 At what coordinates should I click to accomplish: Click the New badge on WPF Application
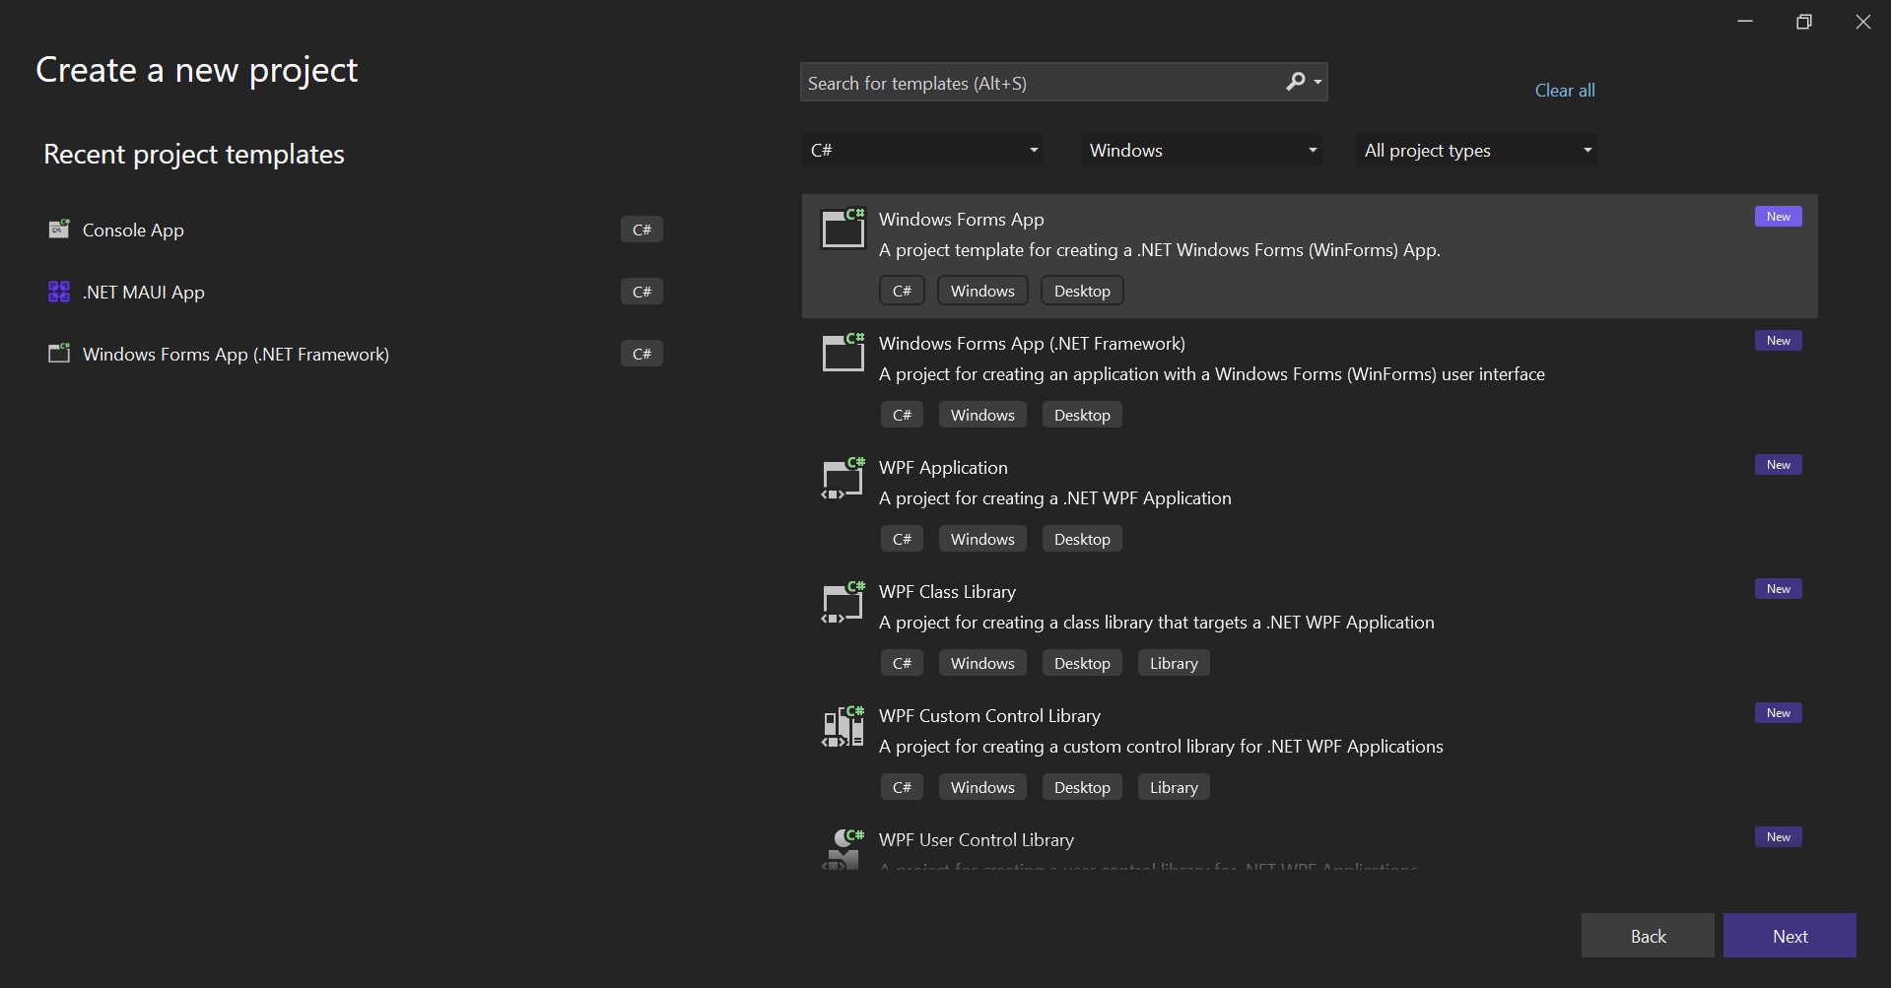tap(1779, 465)
